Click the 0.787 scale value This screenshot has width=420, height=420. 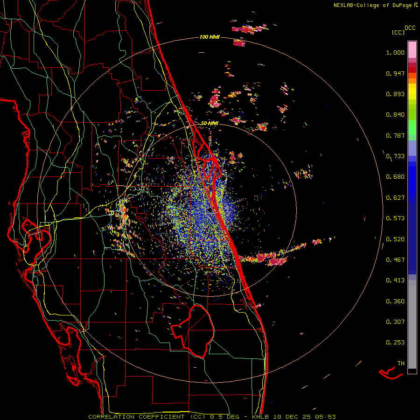pos(395,135)
